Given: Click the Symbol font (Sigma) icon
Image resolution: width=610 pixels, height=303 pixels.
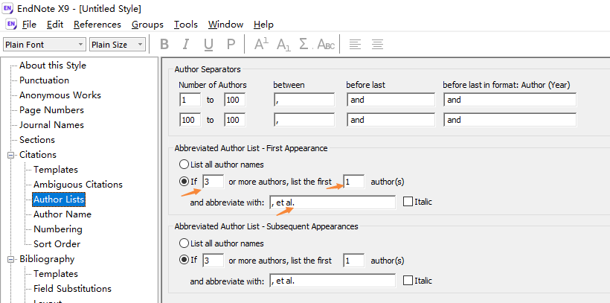Looking at the screenshot, I should click(x=304, y=44).
